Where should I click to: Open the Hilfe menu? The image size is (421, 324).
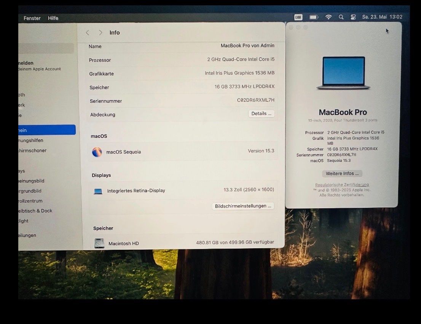click(x=53, y=18)
